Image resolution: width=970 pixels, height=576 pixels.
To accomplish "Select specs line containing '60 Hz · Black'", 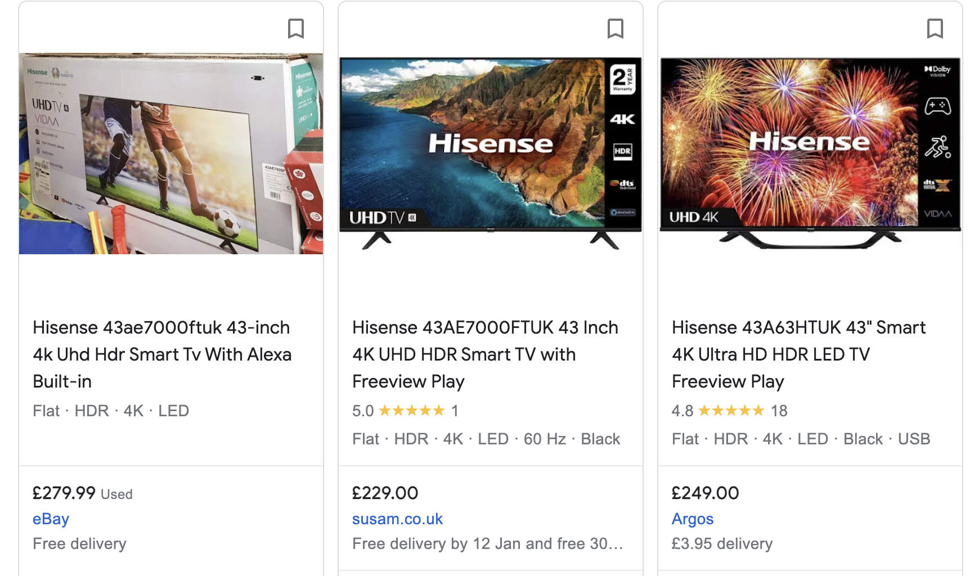I will [x=486, y=439].
